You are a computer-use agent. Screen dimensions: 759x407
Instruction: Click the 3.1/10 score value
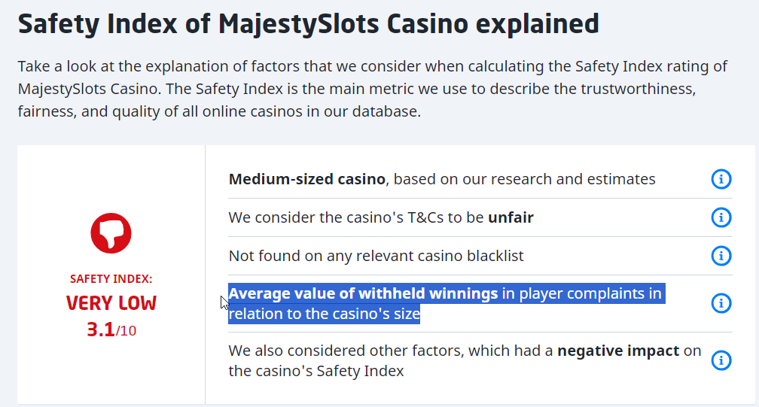pos(111,330)
